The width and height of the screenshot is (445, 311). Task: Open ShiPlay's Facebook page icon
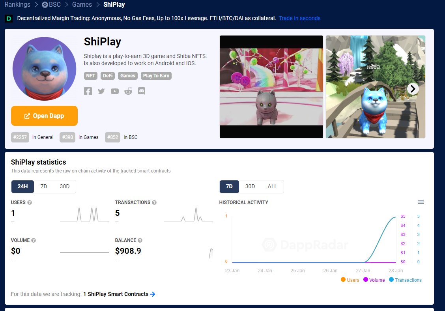pos(88,91)
